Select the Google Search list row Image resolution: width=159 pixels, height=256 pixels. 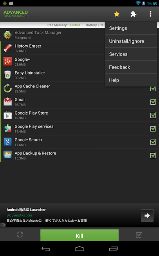pos(79,142)
